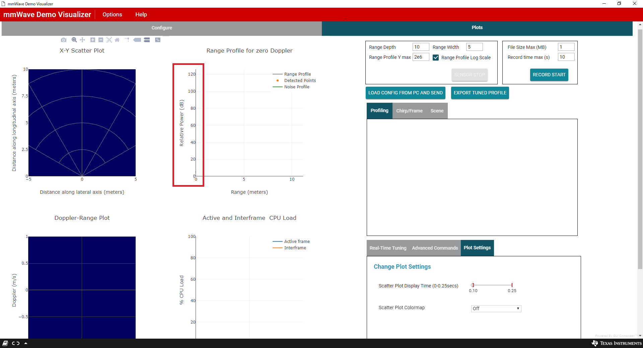This screenshot has height=348, width=643.
Task: Click the Zoom in plus icon
Action: coord(93,40)
